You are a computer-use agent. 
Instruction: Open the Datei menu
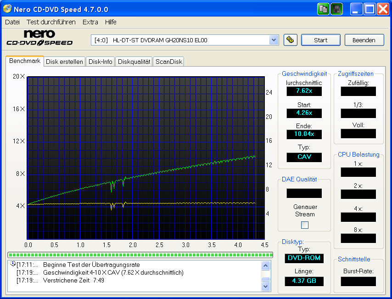(x=12, y=22)
